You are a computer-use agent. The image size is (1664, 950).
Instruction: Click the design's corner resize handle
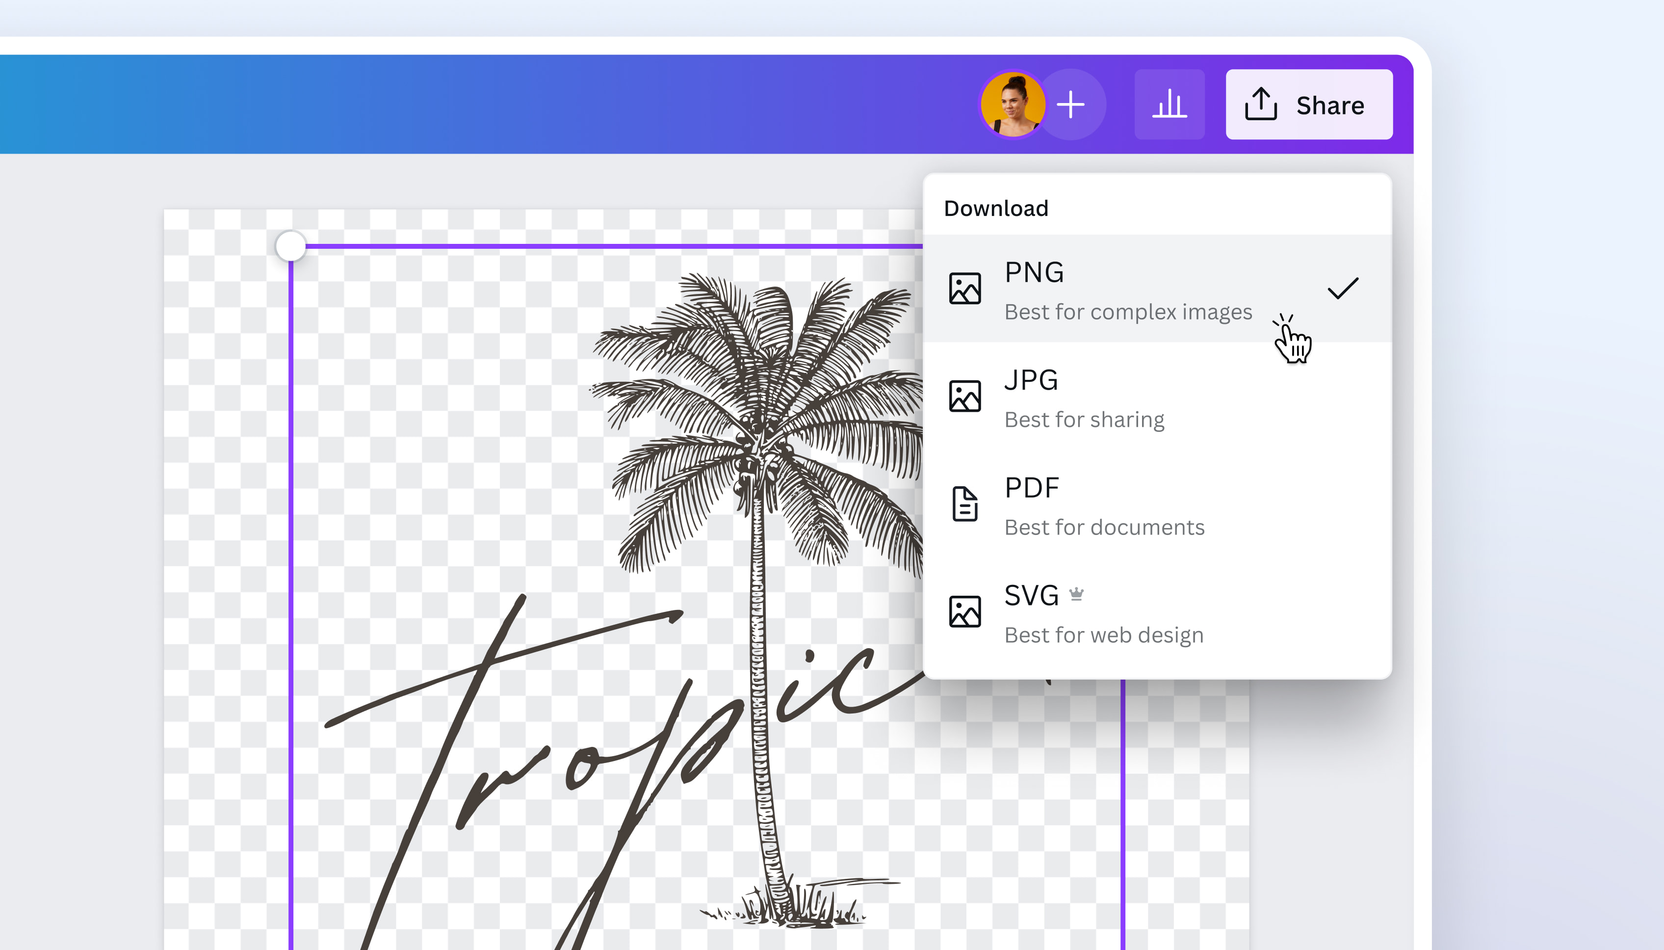[x=291, y=245]
